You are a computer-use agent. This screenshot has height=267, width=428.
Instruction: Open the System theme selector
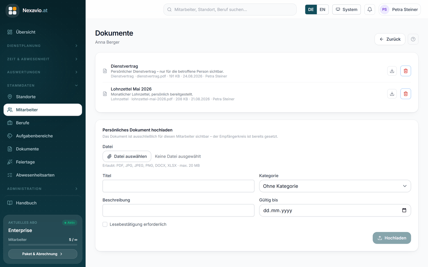pos(346,10)
